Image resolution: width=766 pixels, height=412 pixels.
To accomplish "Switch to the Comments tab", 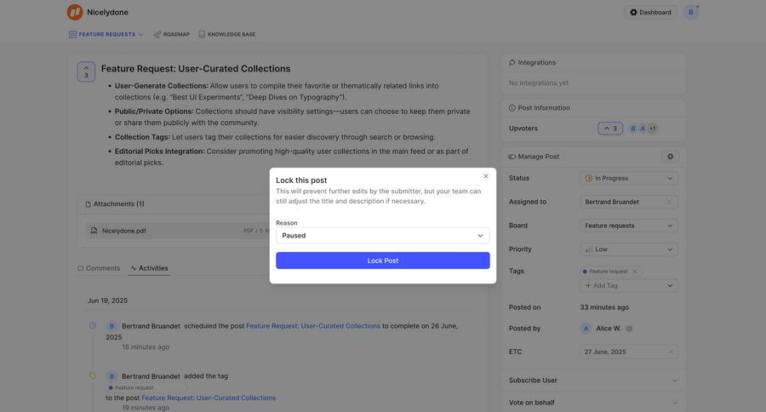I will pyautogui.click(x=99, y=268).
